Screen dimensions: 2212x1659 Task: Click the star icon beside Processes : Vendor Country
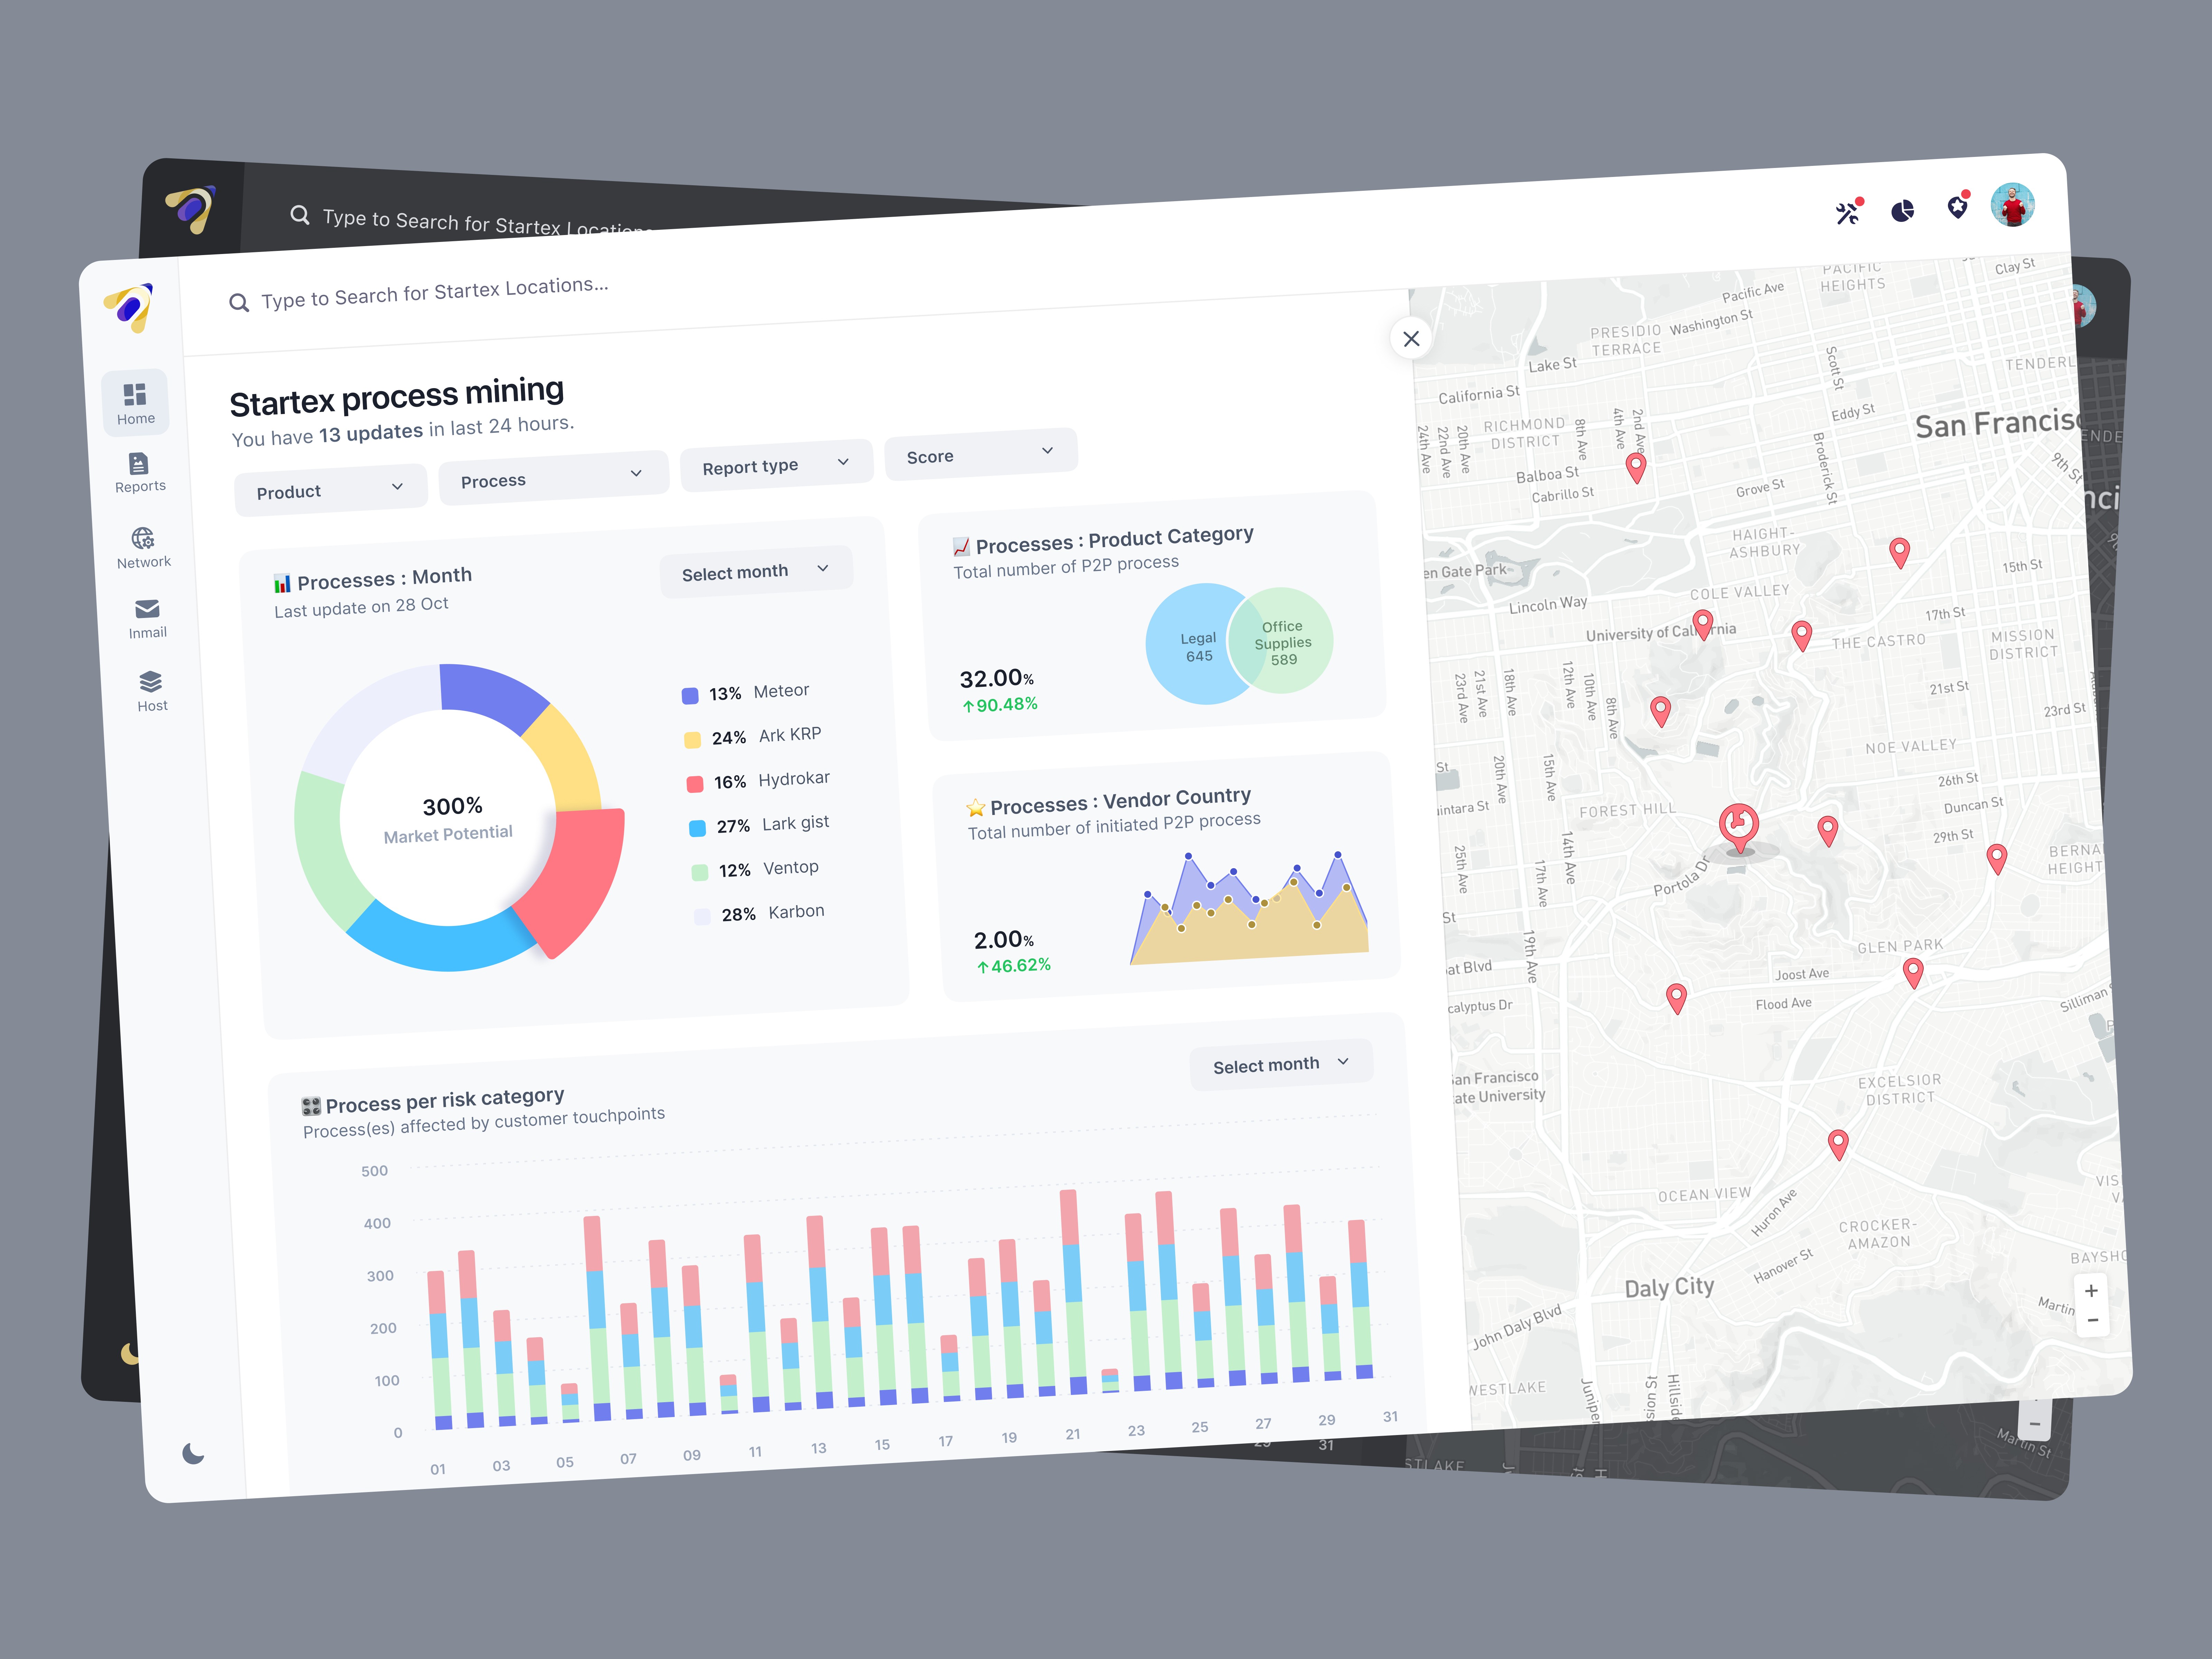click(x=976, y=808)
